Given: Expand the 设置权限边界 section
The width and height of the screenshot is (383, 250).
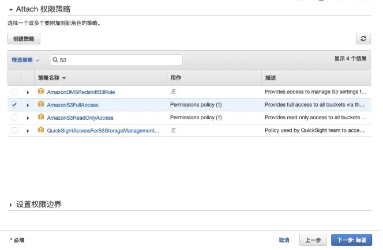Looking at the screenshot, I should point(11,205).
